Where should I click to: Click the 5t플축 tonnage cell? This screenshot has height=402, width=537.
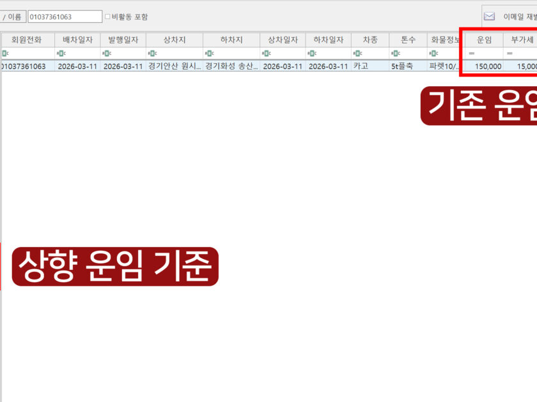click(x=407, y=66)
